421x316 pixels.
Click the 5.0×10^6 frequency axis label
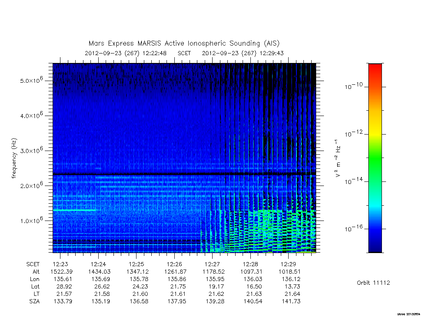[31, 80]
